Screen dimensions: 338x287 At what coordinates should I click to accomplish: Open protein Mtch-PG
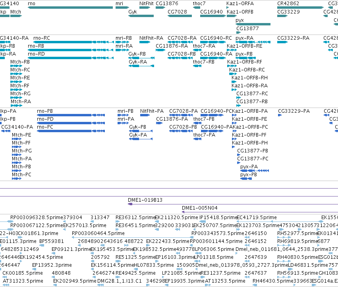click(x=22, y=151)
